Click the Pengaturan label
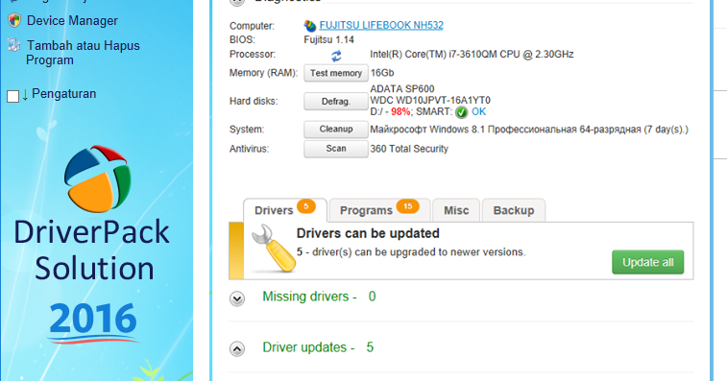Screen dimensions: 727x381 coord(64,94)
